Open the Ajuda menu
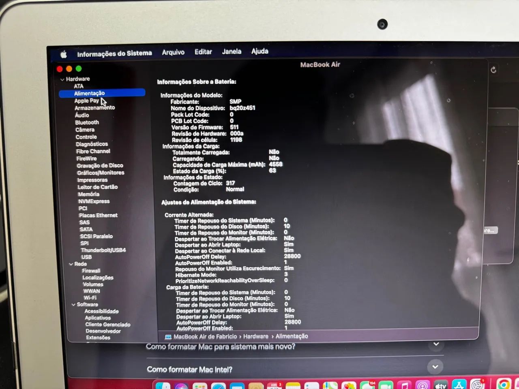Viewport: 519px width, 389px height. [x=259, y=51]
